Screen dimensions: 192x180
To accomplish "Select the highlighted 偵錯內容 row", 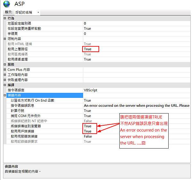I will pyautogui.click(x=45, y=95).
